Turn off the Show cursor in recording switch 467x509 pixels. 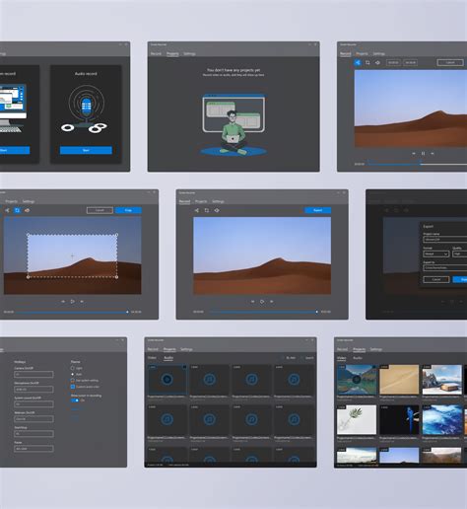click(75, 400)
